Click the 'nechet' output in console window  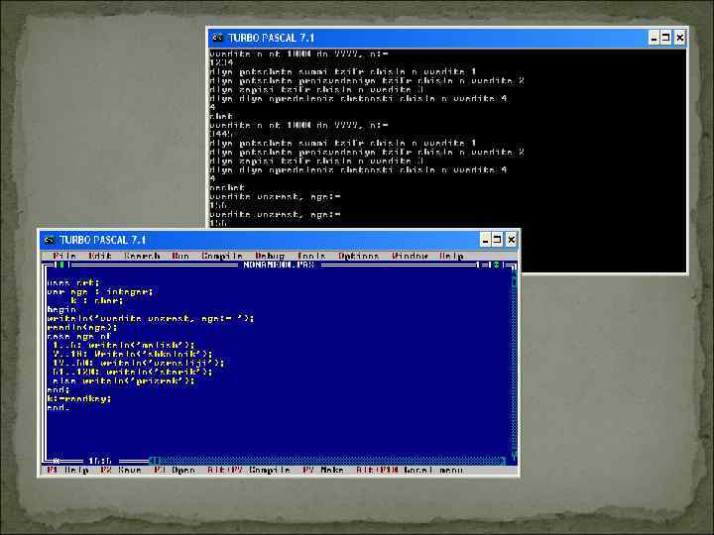227,187
